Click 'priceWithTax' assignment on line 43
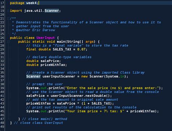 point(38,103)
